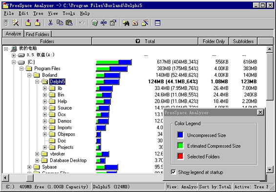Viewport: 276px width, 192px height.
Task: Click the vertical scrollbar down arrow
Action: coord(270,169)
